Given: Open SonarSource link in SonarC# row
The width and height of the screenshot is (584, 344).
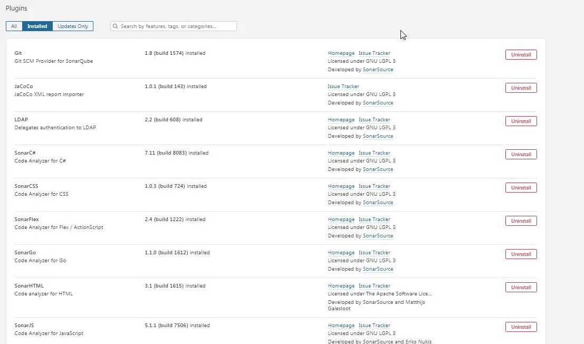Looking at the screenshot, I should [x=378, y=169].
